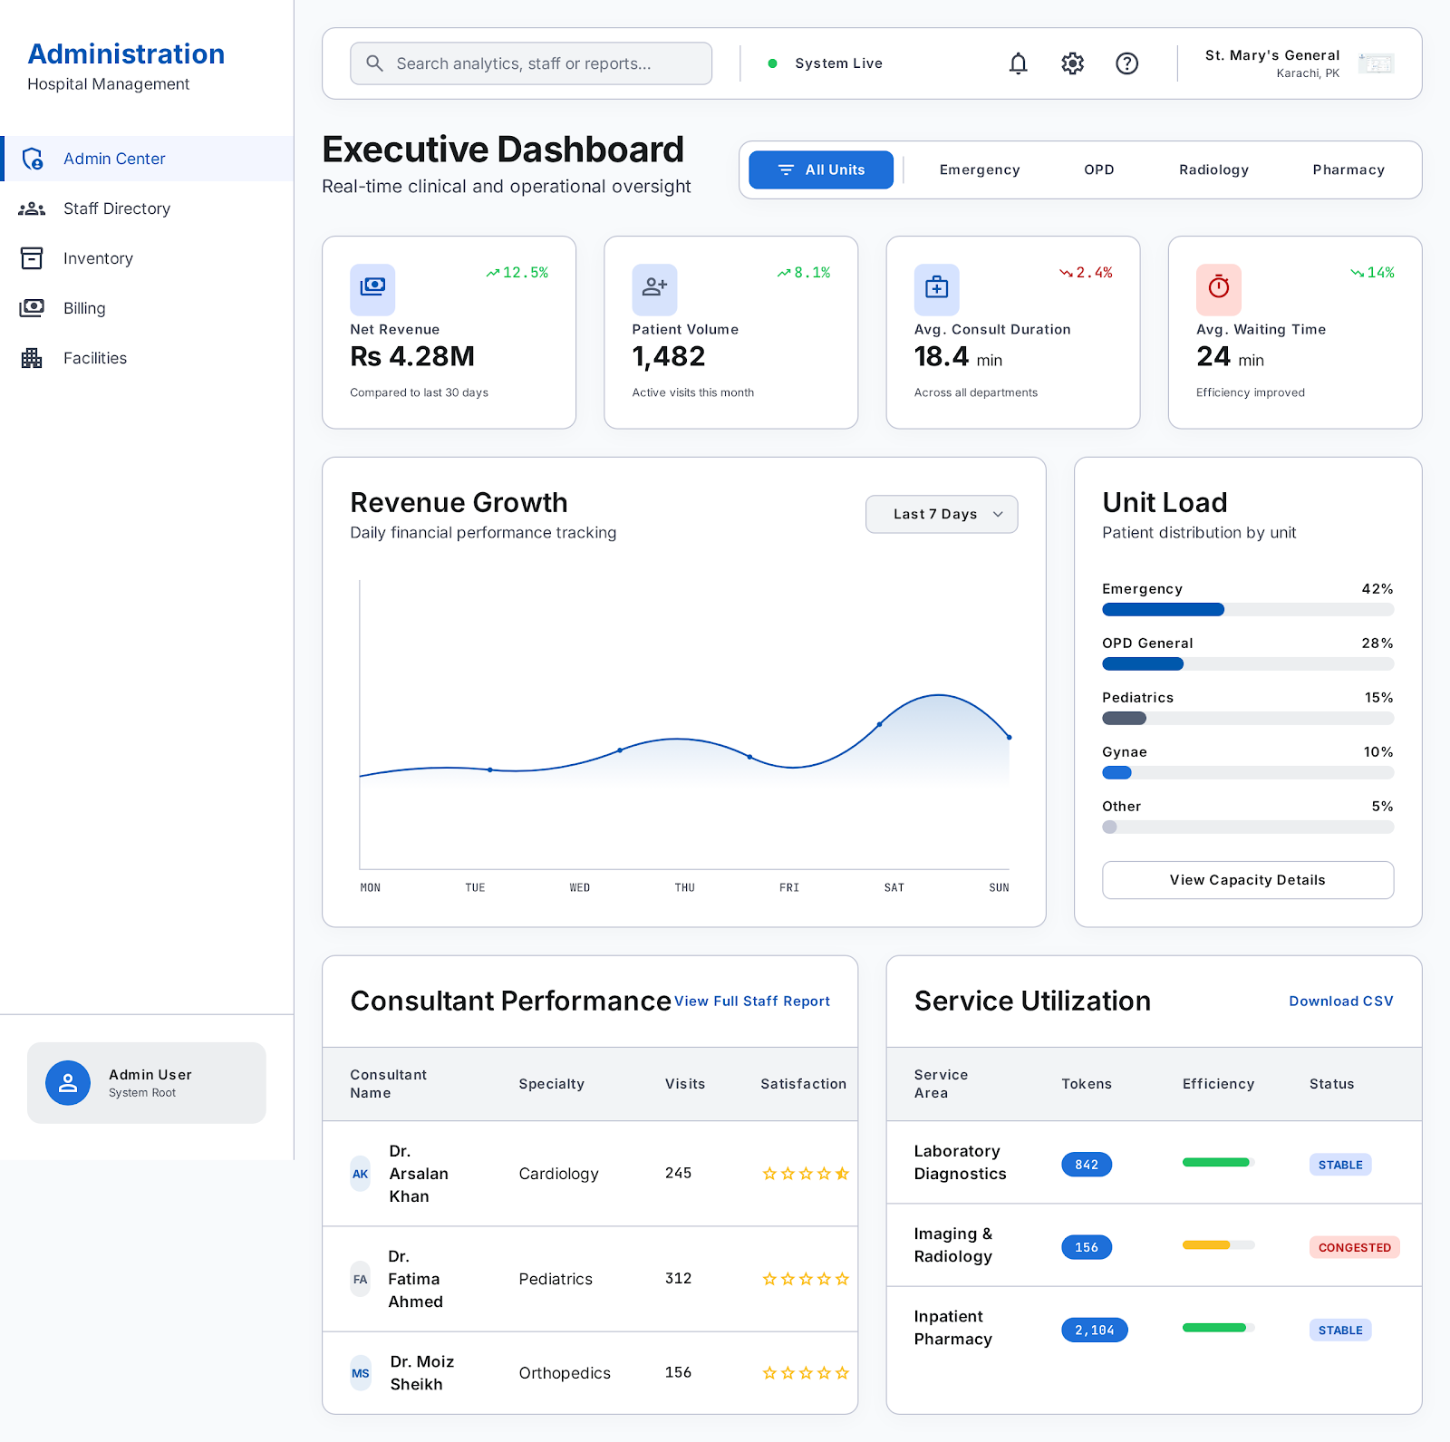This screenshot has width=1450, height=1442.
Task: Click the filter icon in All Units
Action: 786,170
